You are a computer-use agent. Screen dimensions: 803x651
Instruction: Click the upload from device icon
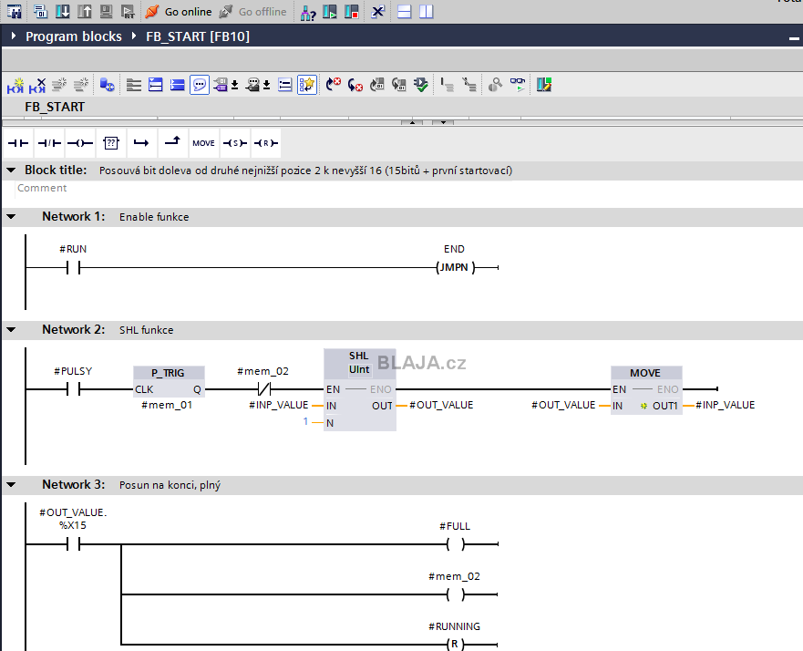(x=84, y=11)
